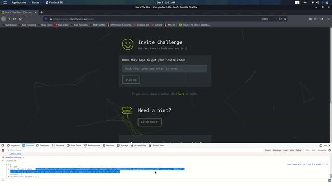Switch to the Debugger tab
332x186 pixels.
pyautogui.click(x=43, y=145)
